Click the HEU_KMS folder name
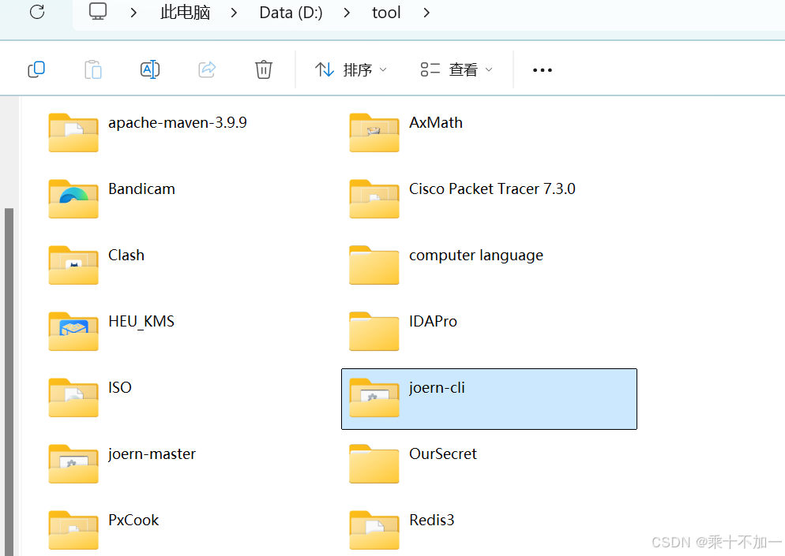 (141, 322)
